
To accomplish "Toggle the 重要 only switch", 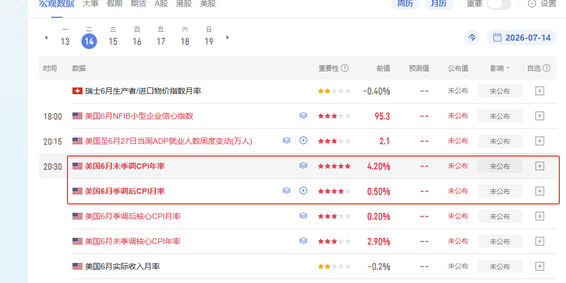I will tap(499, 3).
